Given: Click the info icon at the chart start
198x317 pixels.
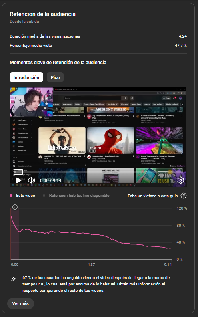Looking at the screenshot, I should [15, 207].
